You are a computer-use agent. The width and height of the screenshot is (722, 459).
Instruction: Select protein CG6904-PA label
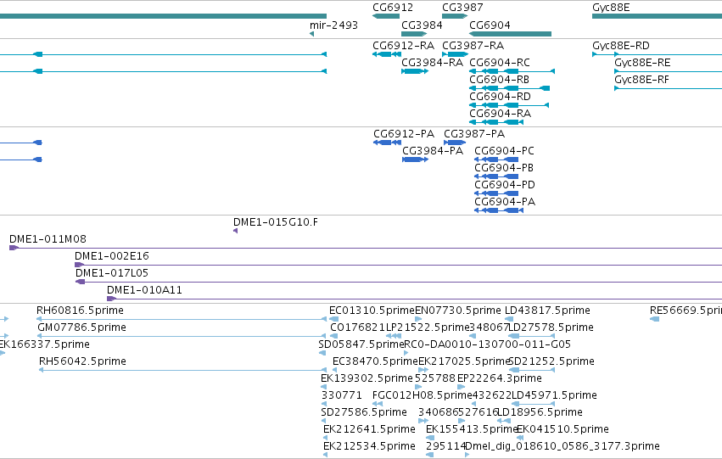click(x=505, y=202)
